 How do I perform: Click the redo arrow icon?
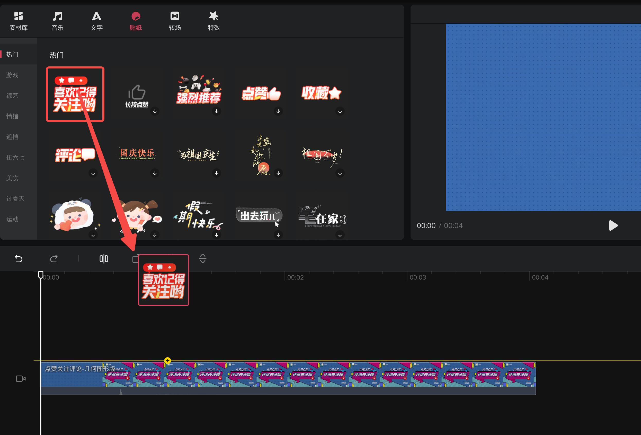tap(54, 259)
